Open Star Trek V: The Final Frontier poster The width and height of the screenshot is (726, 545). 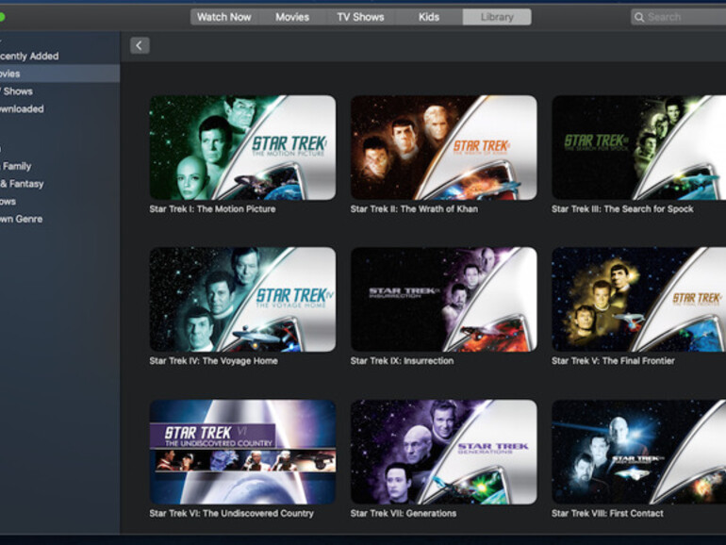(x=639, y=299)
